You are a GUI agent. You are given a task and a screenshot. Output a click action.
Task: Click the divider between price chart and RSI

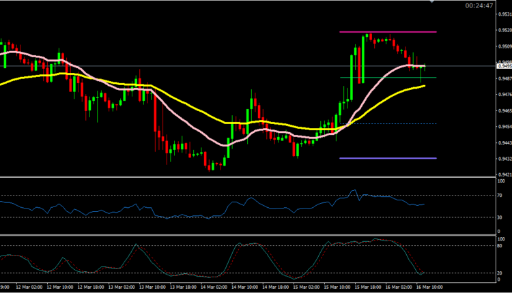pyautogui.click(x=246, y=177)
